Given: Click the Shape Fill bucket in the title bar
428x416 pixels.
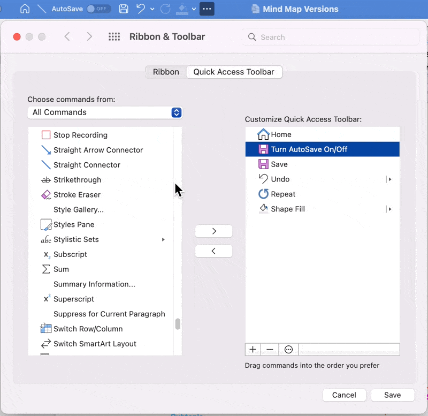Looking at the screenshot, I should (x=182, y=9).
